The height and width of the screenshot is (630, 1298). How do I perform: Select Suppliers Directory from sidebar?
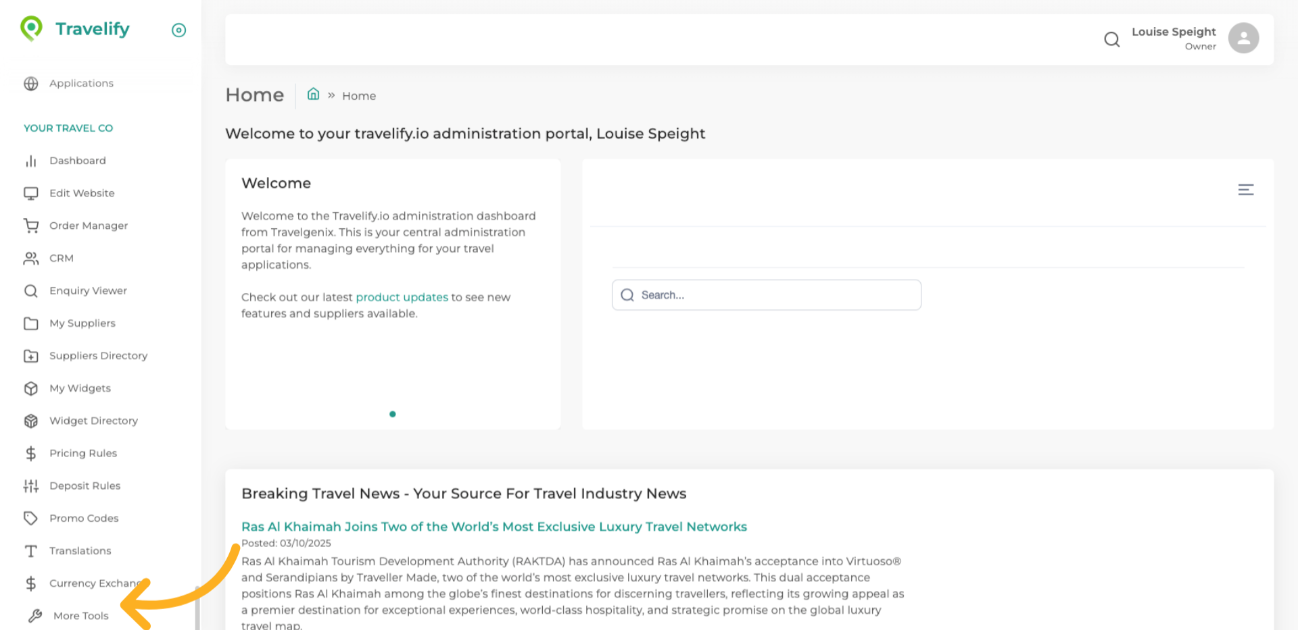pos(98,356)
